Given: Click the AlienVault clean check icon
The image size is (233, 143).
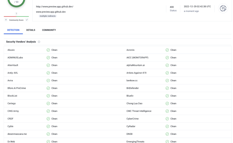Looking at the screenshot, I should [x=48, y=65].
